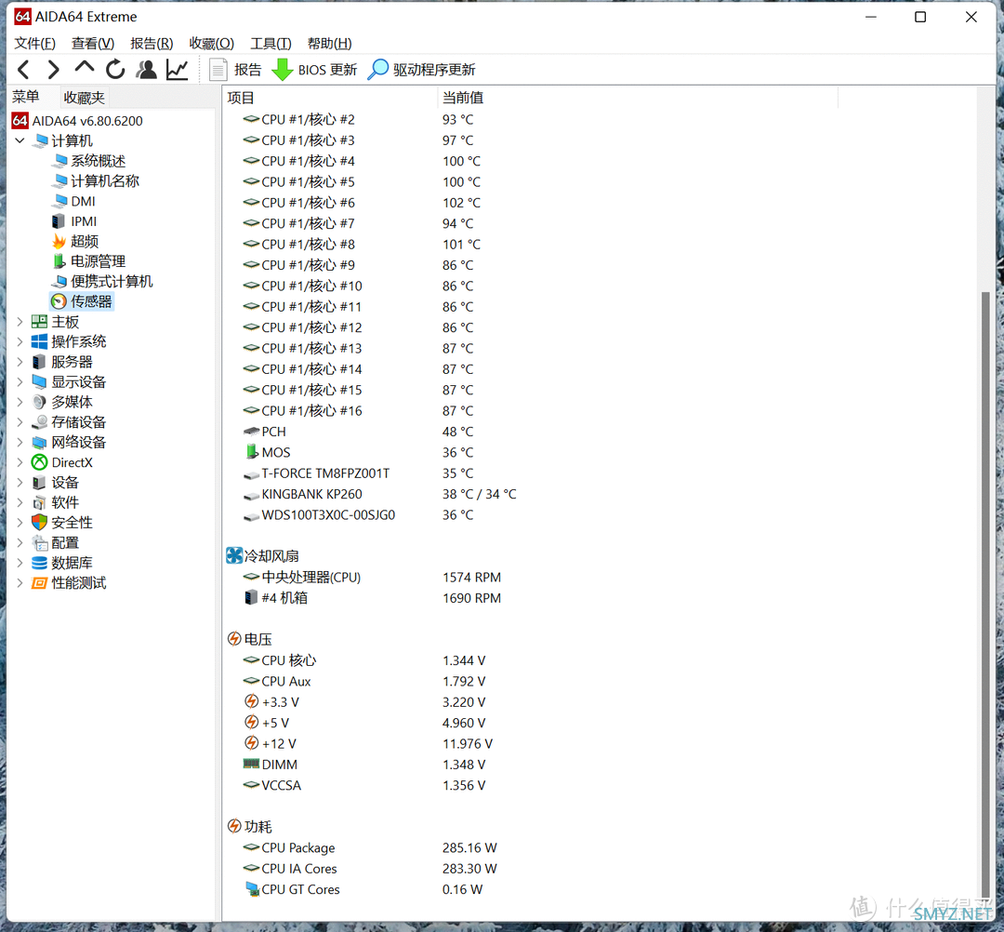1004x932 pixels.
Task: Open the 收藏(O) menu
Action: pyautogui.click(x=212, y=43)
